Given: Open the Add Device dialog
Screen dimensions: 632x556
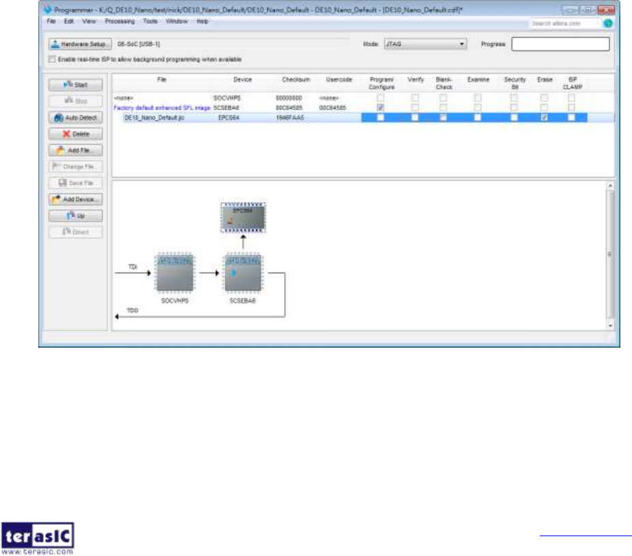Looking at the screenshot, I should point(75,199).
